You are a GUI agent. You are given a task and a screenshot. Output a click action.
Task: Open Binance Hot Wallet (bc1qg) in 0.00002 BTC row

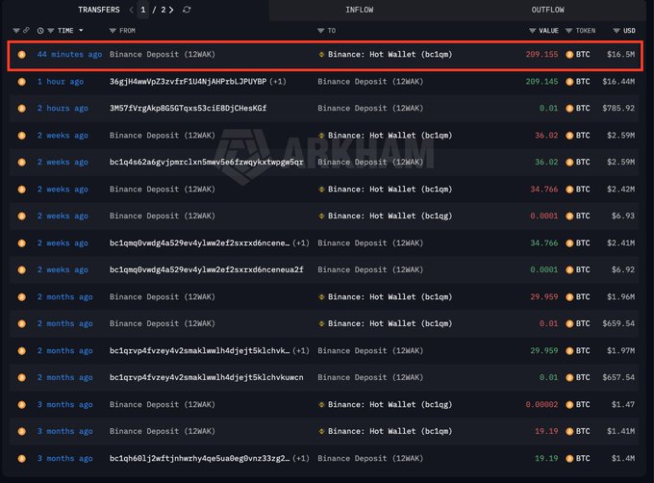(x=390, y=404)
